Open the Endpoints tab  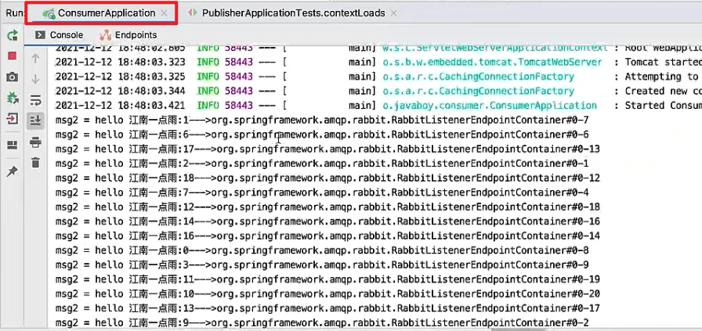point(128,35)
